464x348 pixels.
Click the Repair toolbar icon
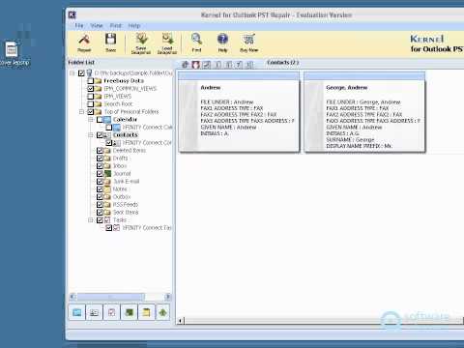click(x=84, y=43)
